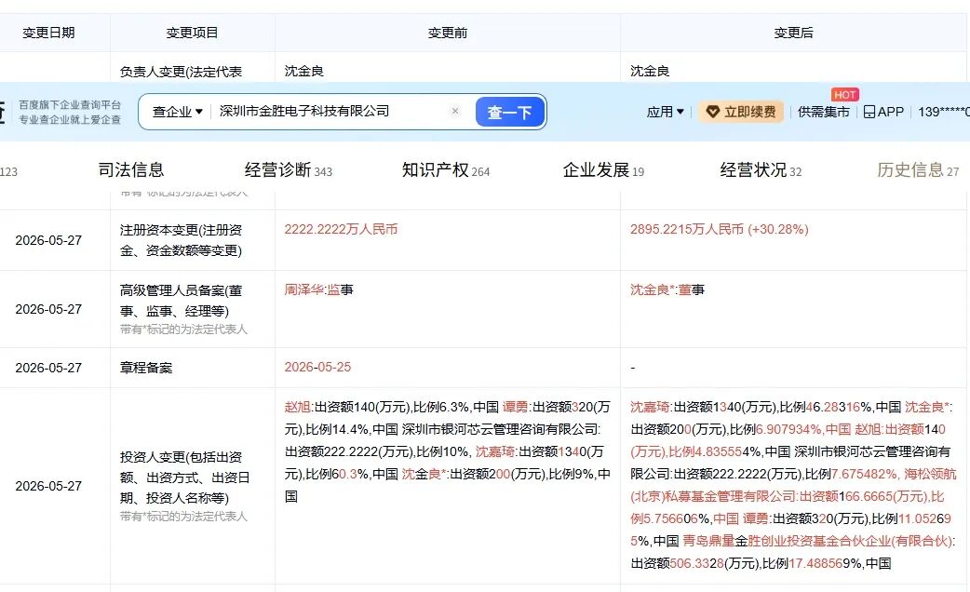Clear the search box with the X icon
This screenshot has width=970, height=592.
[x=455, y=112]
